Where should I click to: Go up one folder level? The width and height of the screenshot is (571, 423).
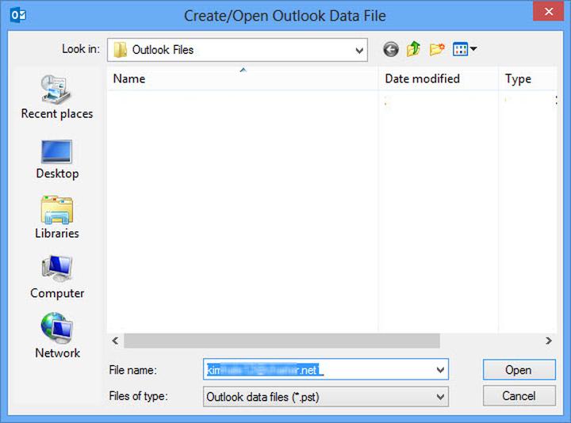[x=413, y=50]
